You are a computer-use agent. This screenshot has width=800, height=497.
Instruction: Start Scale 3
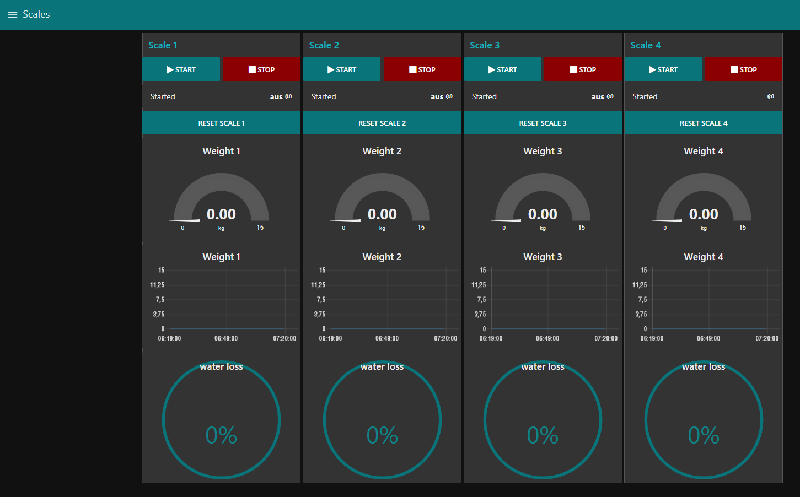(x=503, y=69)
